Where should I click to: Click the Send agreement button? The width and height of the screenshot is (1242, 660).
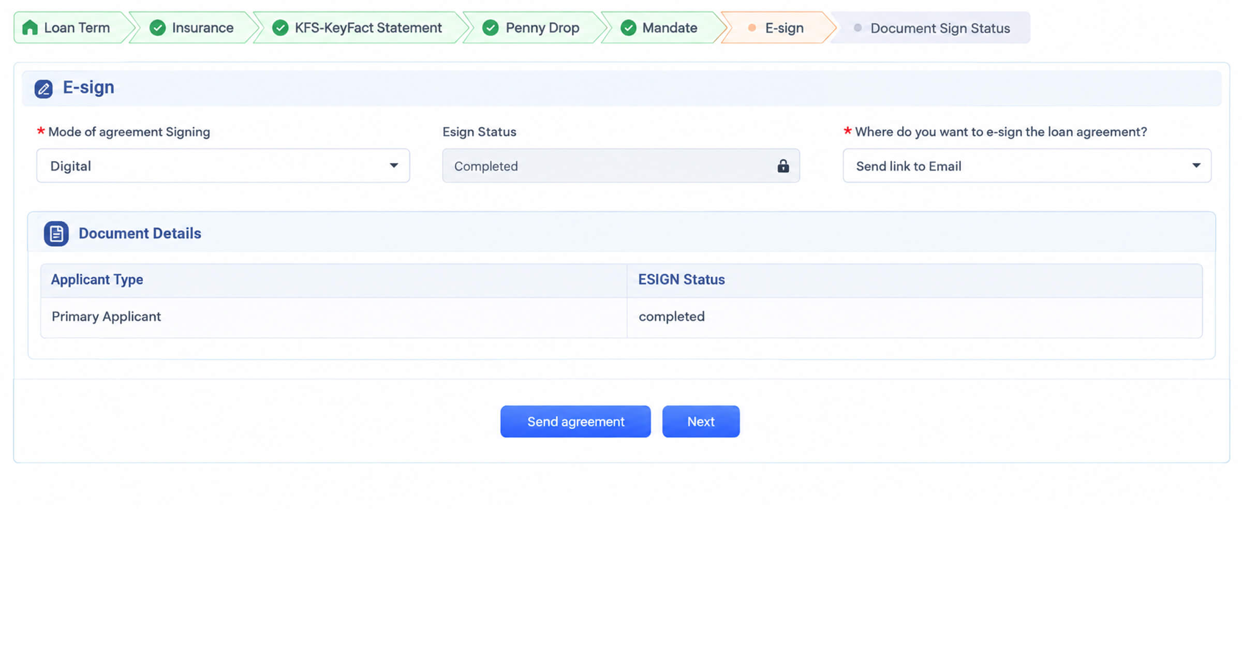point(575,422)
